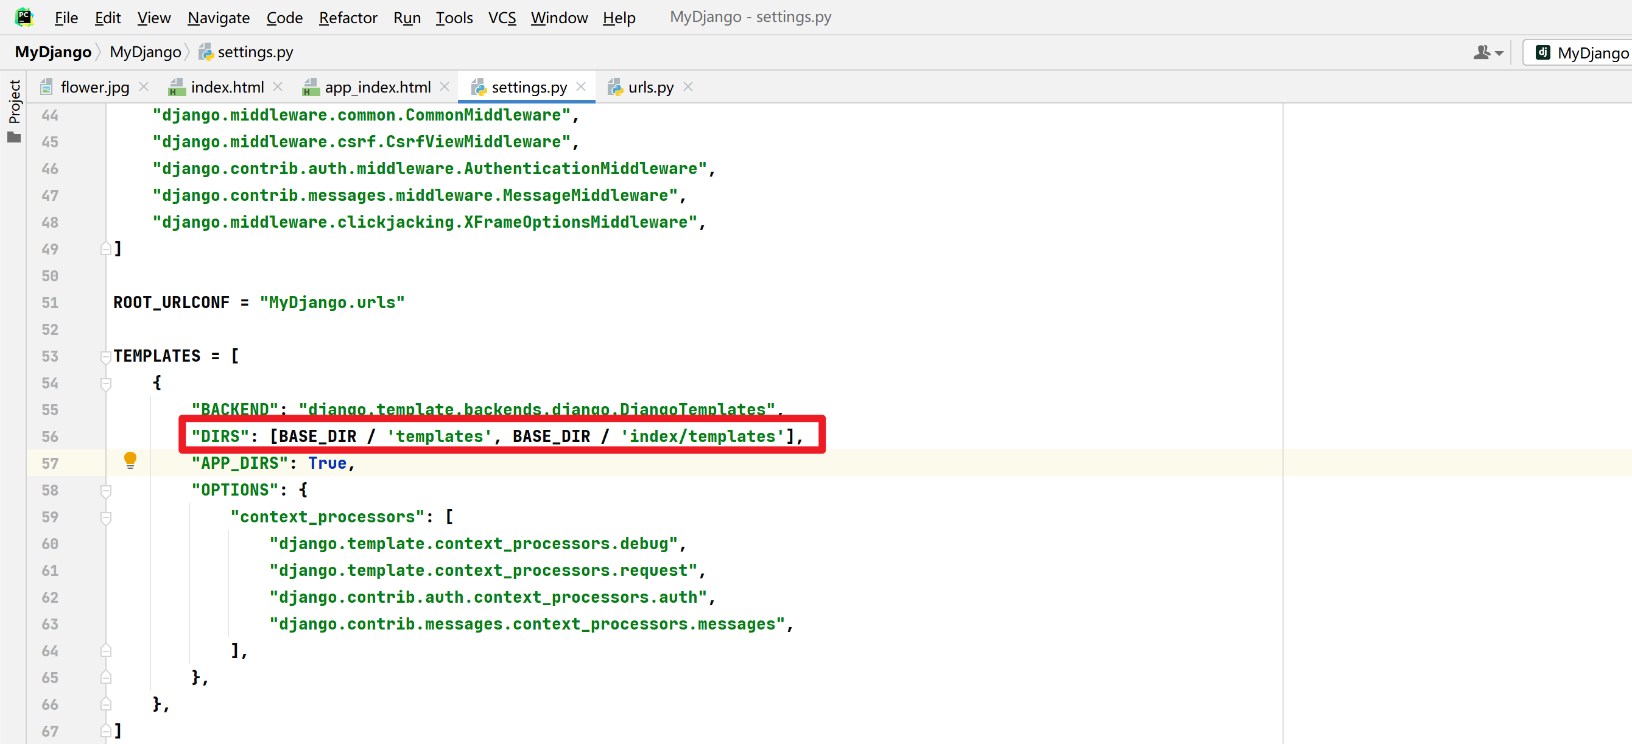
Task: Click the settings.py breadcrumb item
Action: tap(255, 52)
